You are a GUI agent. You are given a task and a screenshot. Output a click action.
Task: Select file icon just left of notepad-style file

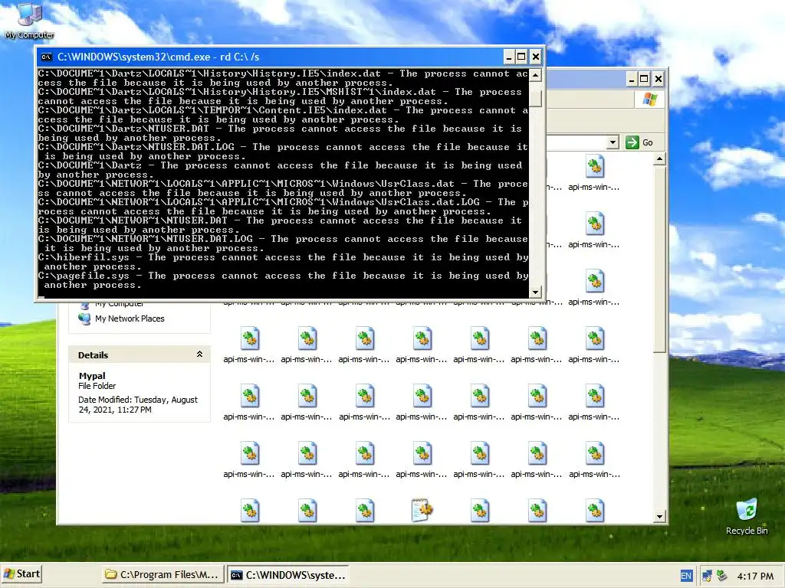[364, 511]
